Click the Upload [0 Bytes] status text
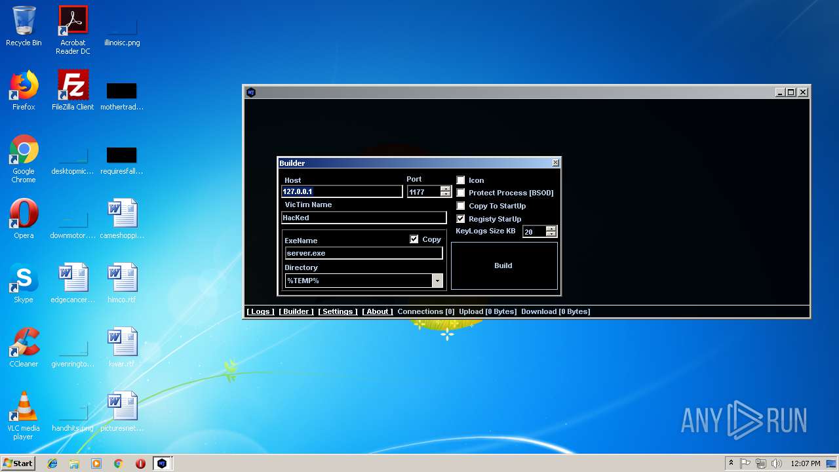Image resolution: width=839 pixels, height=472 pixels. (488, 311)
